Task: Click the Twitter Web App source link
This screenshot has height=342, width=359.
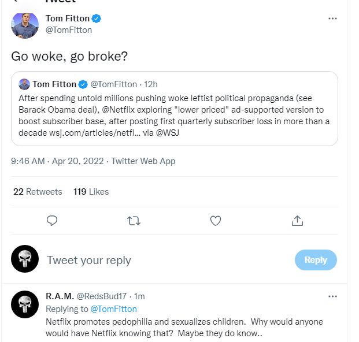Action: 143,161
